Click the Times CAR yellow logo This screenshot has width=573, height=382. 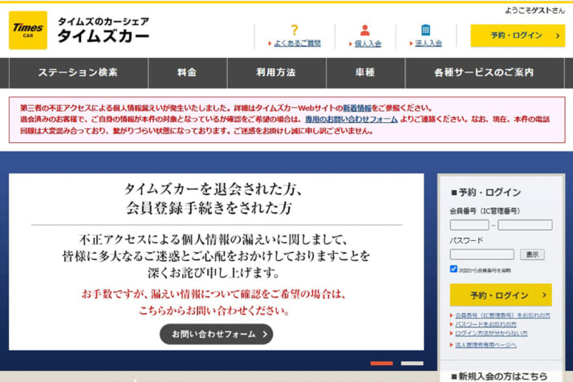[28, 30]
